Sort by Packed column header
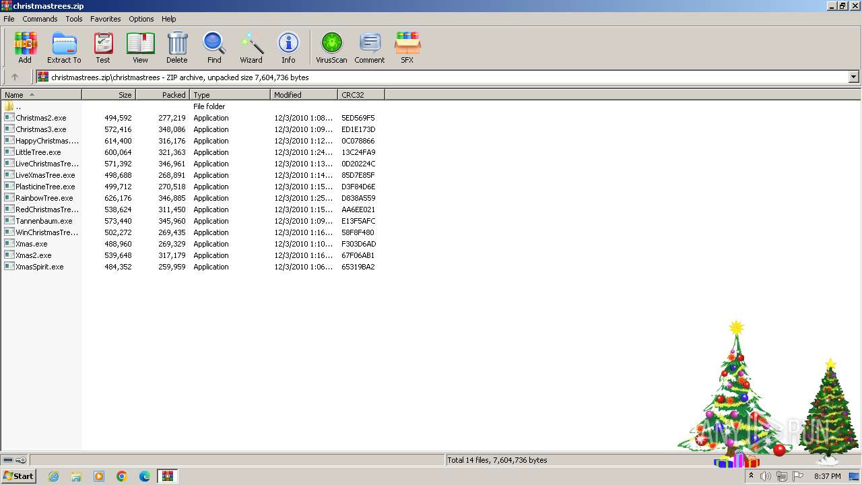Screen dimensions: 862x485 coord(162,95)
